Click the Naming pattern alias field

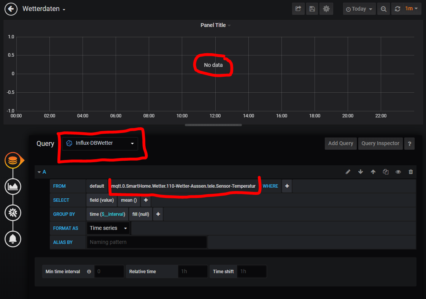(x=147, y=242)
